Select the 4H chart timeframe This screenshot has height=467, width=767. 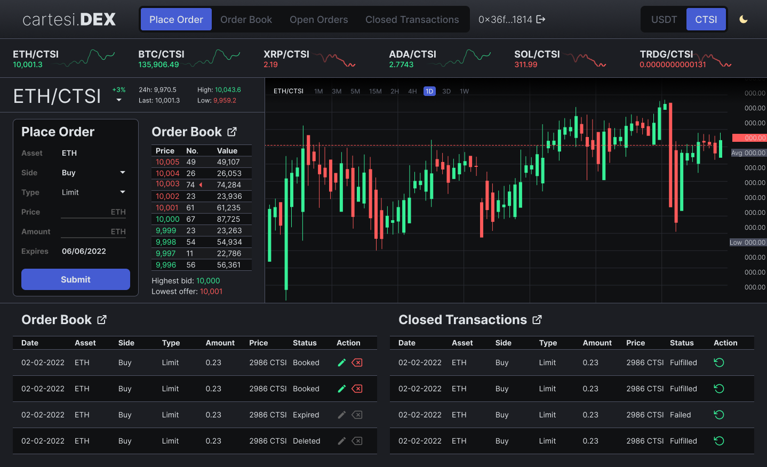pos(412,91)
